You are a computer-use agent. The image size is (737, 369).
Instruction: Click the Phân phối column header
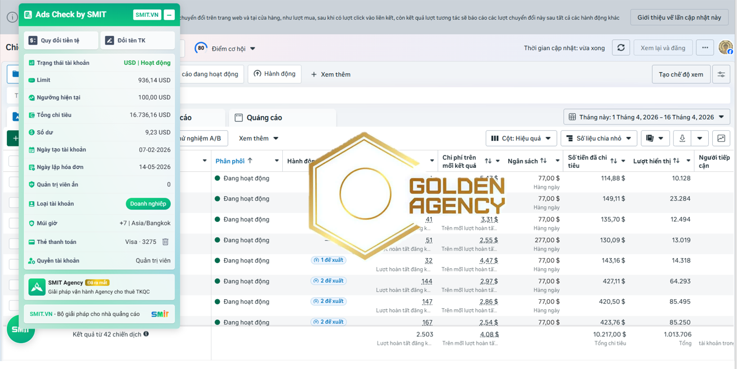coord(229,161)
